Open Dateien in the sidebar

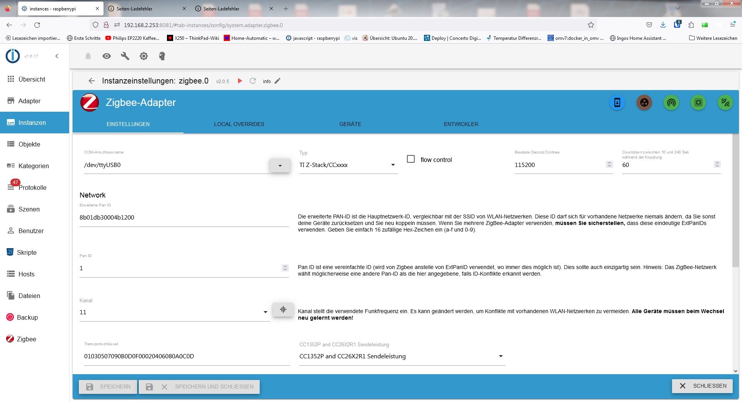point(35,296)
